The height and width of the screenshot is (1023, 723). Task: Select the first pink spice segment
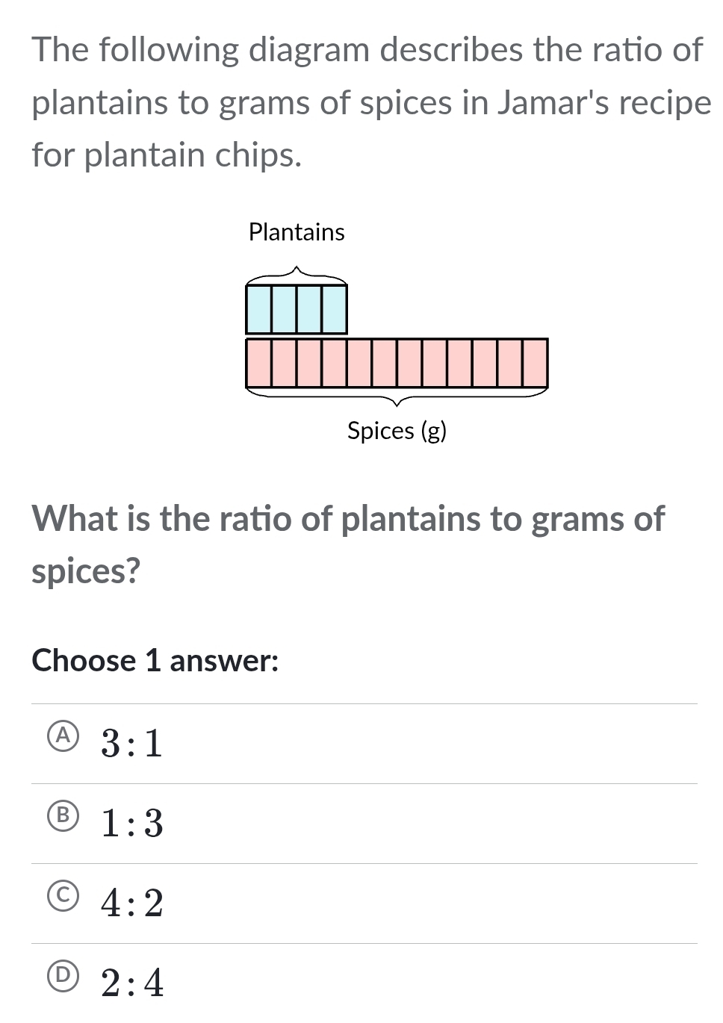pyautogui.click(x=258, y=364)
